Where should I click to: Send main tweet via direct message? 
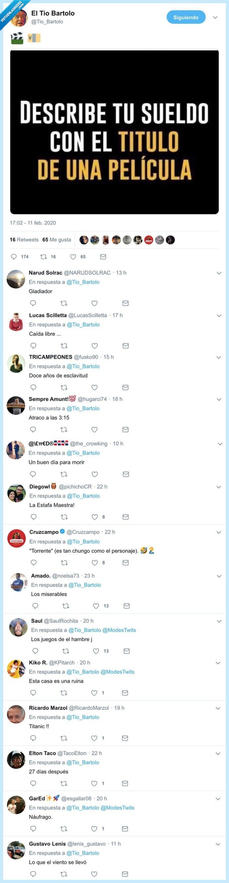103,257
